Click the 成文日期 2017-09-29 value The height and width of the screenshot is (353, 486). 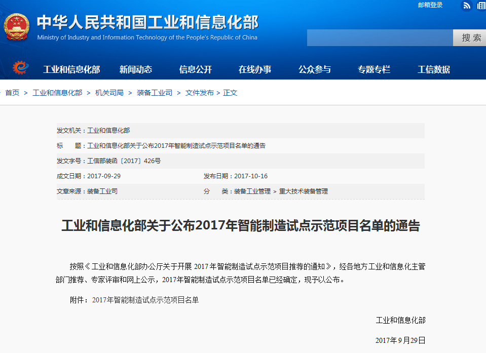pos(104,176)
